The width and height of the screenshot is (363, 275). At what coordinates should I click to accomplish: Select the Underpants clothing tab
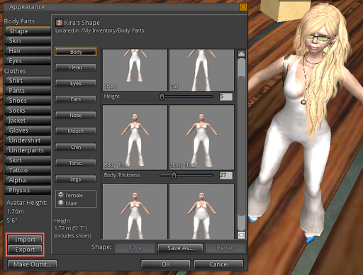[28, 150]
